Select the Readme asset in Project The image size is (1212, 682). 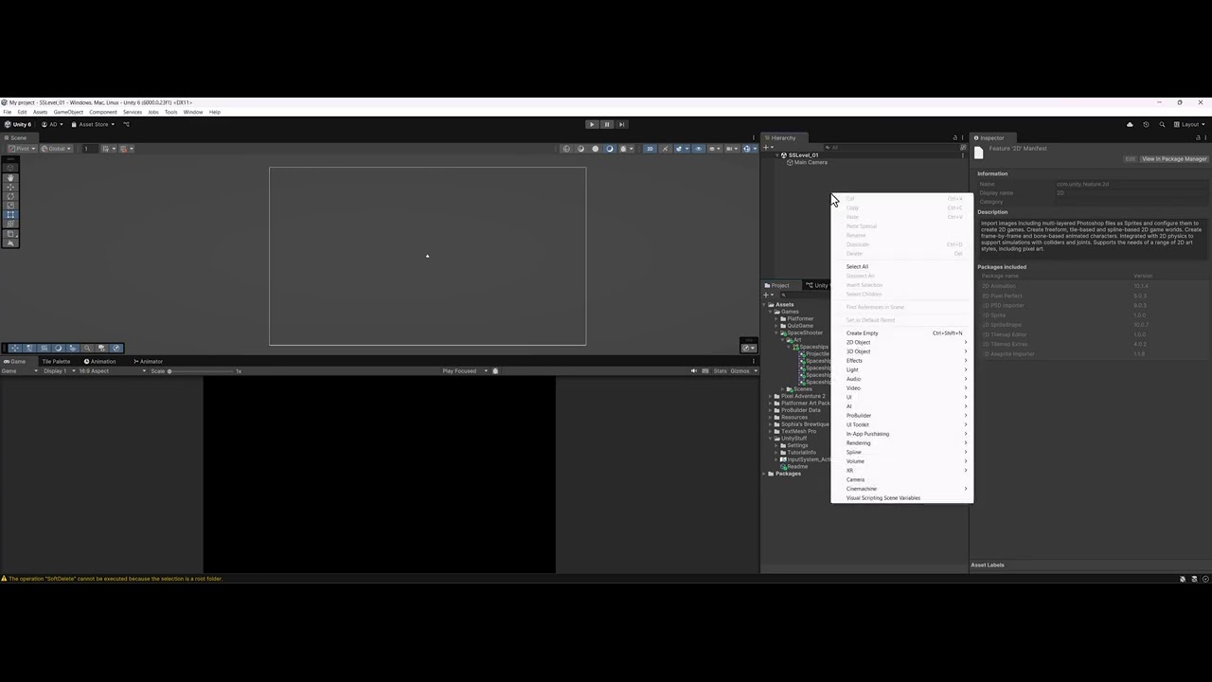pyautogui.click(x=796, y=466)
